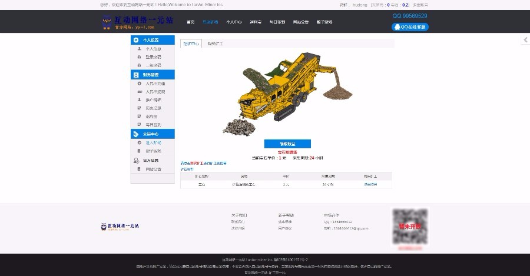Switch to the 购买矿工 tab
Viewport: 530px width, 276px height.
tap(216, 44)
